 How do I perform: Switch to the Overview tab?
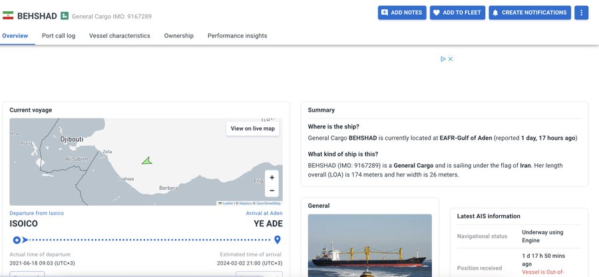point(15,36)
